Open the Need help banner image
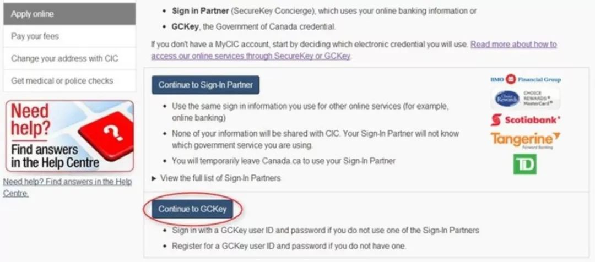This screenshot has width=595, height=262. (x=69, y=136)
